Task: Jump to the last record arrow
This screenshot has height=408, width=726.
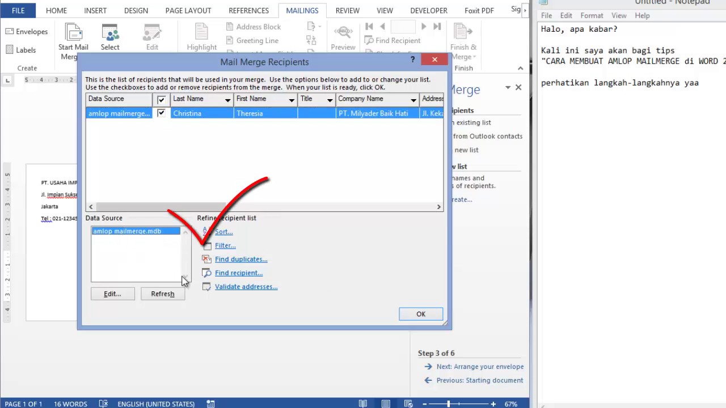Action: (437, 27)
